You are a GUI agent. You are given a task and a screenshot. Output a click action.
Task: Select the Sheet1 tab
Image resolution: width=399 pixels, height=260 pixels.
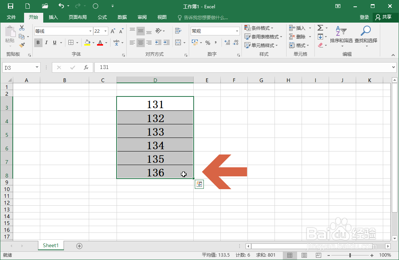51,245
